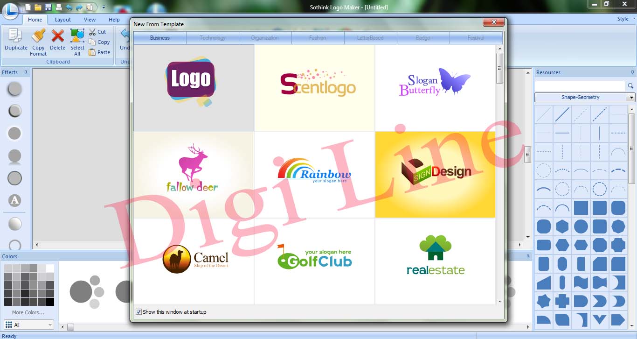Select the Business template tab
This screenshot has width=637, height=339.
coord(160,38)
